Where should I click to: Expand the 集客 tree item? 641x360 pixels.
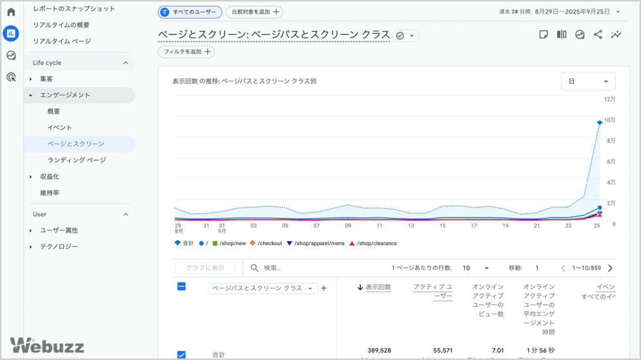(x=31, y=79)
